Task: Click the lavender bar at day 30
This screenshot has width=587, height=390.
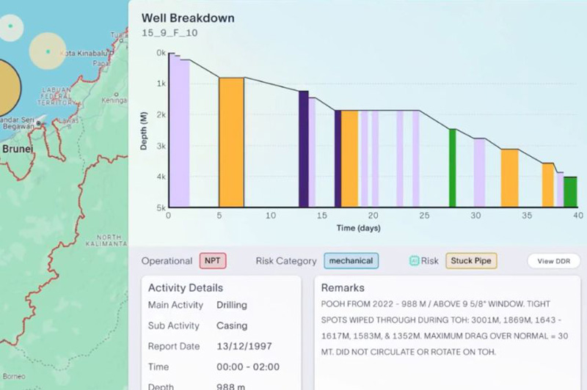Action: 480,172
